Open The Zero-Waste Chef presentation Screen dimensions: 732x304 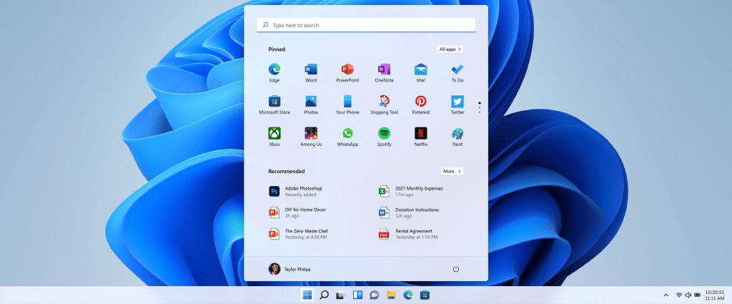pyautogui.click(x=298, y=234)
